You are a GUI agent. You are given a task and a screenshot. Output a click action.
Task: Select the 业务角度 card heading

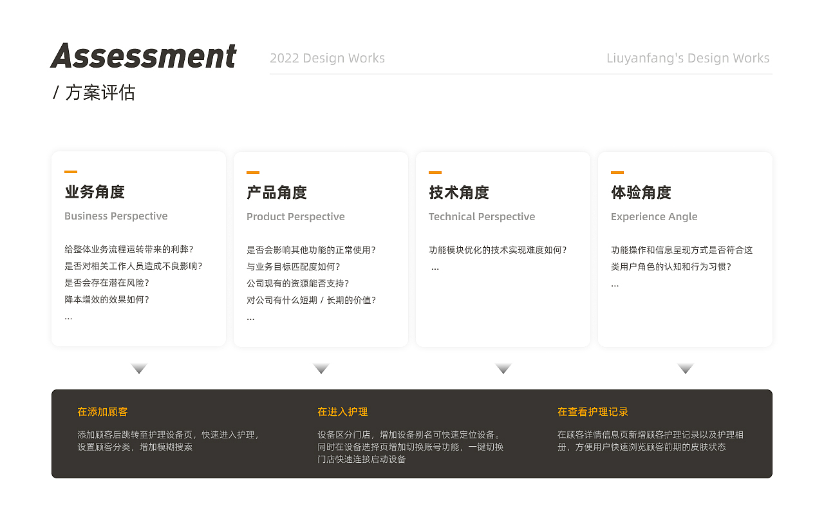pyautogui.click(x=95, y=192)
